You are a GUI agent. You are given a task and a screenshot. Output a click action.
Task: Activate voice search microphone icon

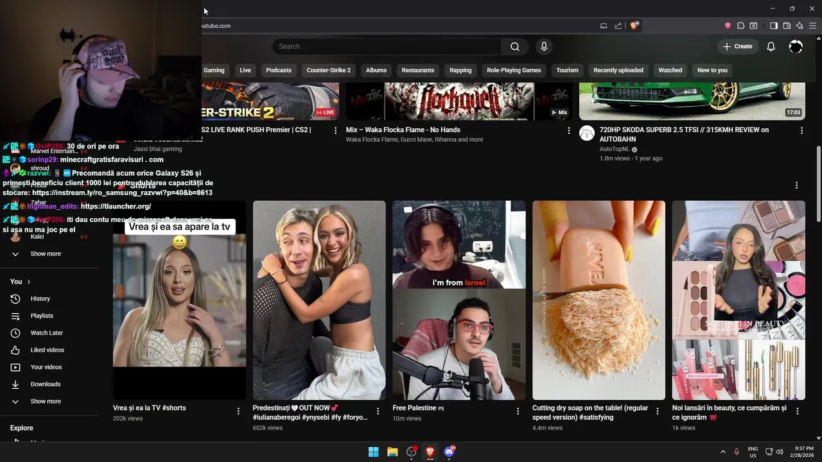pyautogui.click(x=544, y=46)
